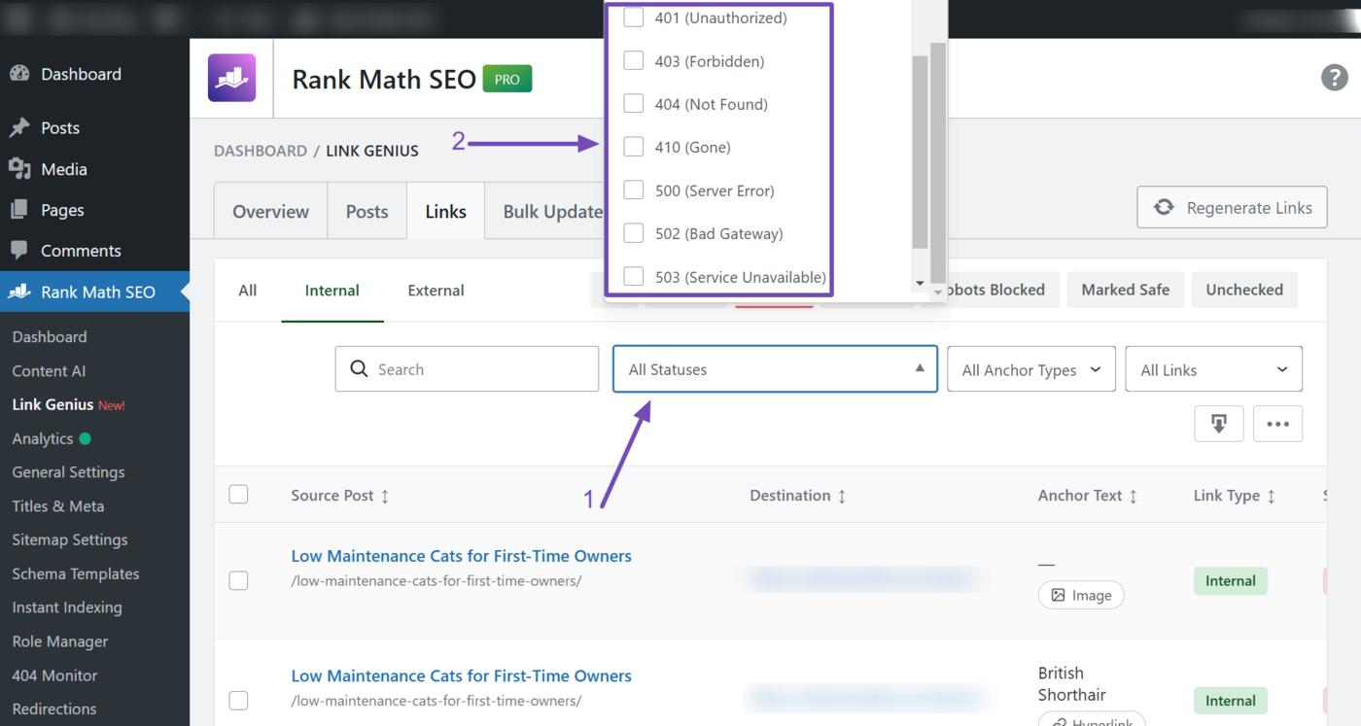Click the status list scroll down arrow
1361x726 pixels.
click(x=921, y=283)
